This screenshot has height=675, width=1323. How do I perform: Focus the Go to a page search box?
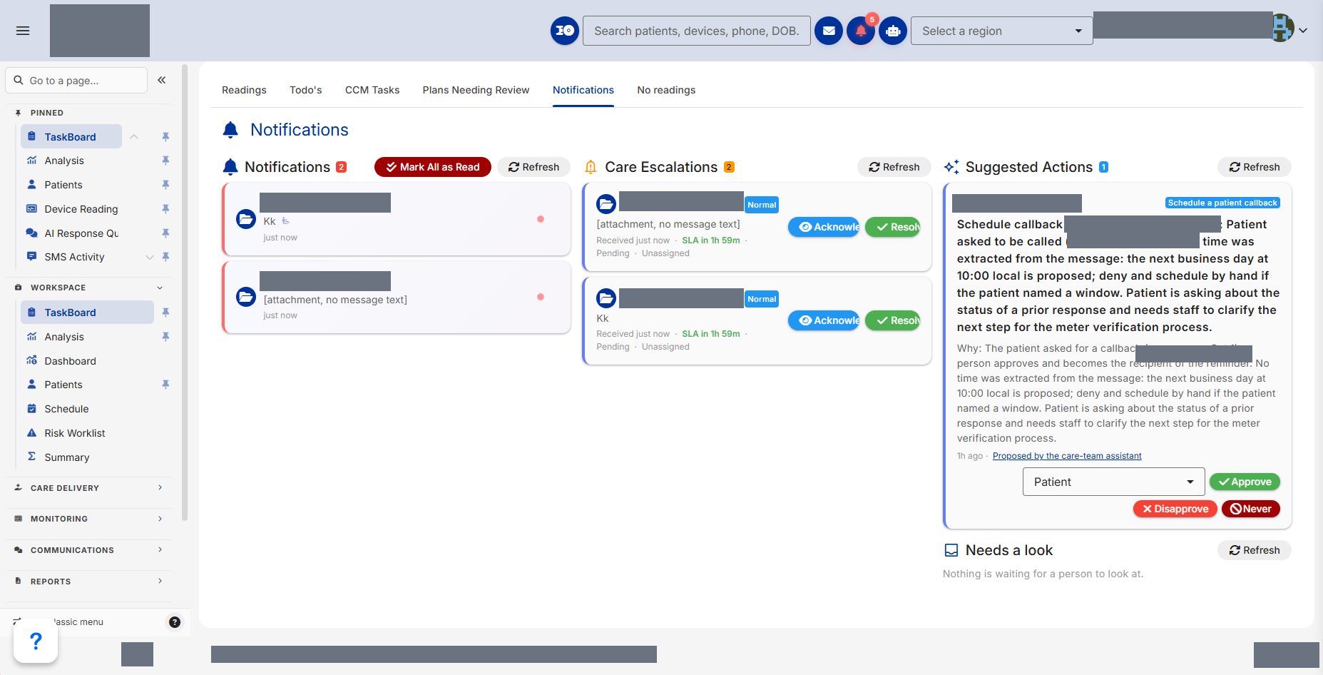click(76, 81)
